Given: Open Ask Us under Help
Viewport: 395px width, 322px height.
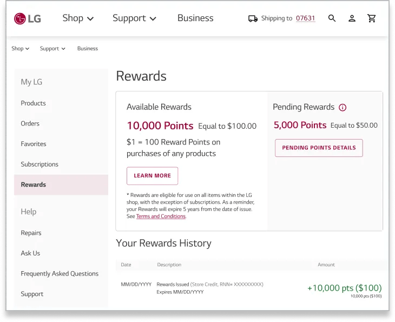Looking at the screenshot, I should pos(30,253).
